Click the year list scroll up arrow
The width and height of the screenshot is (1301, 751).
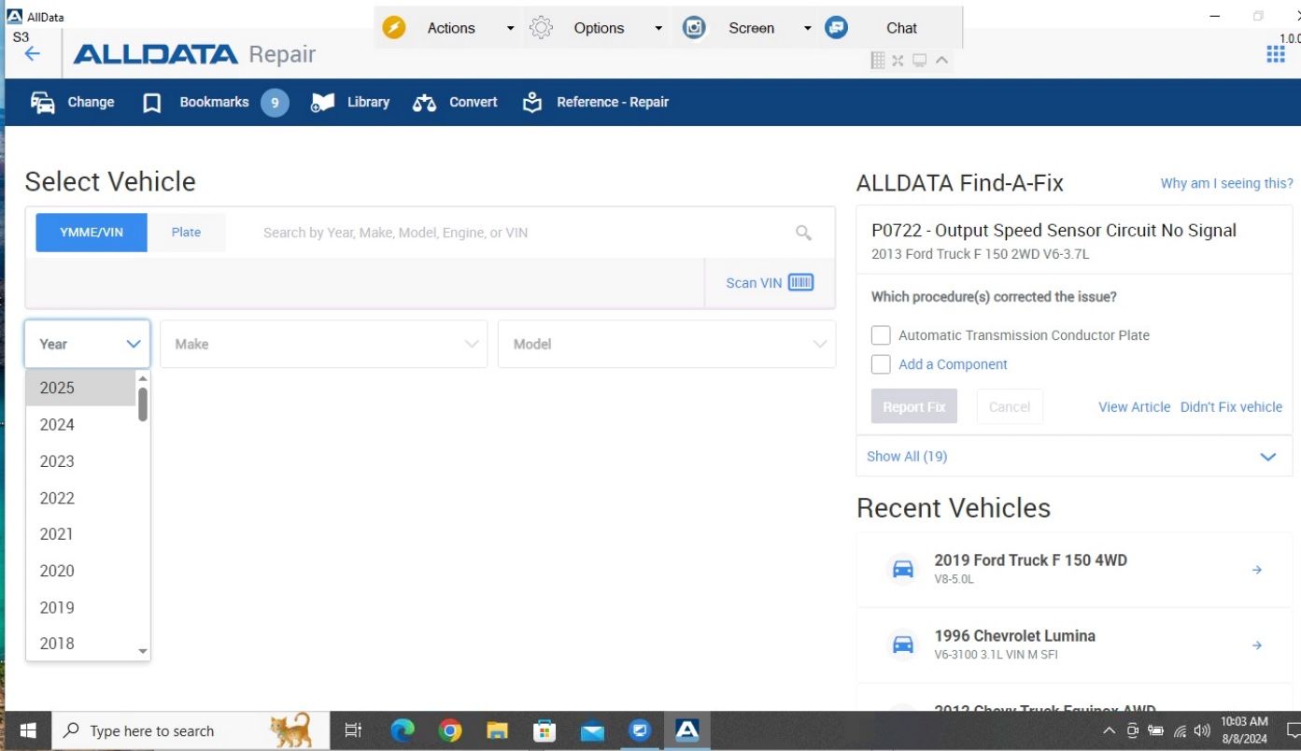click(x=143, y=378)
